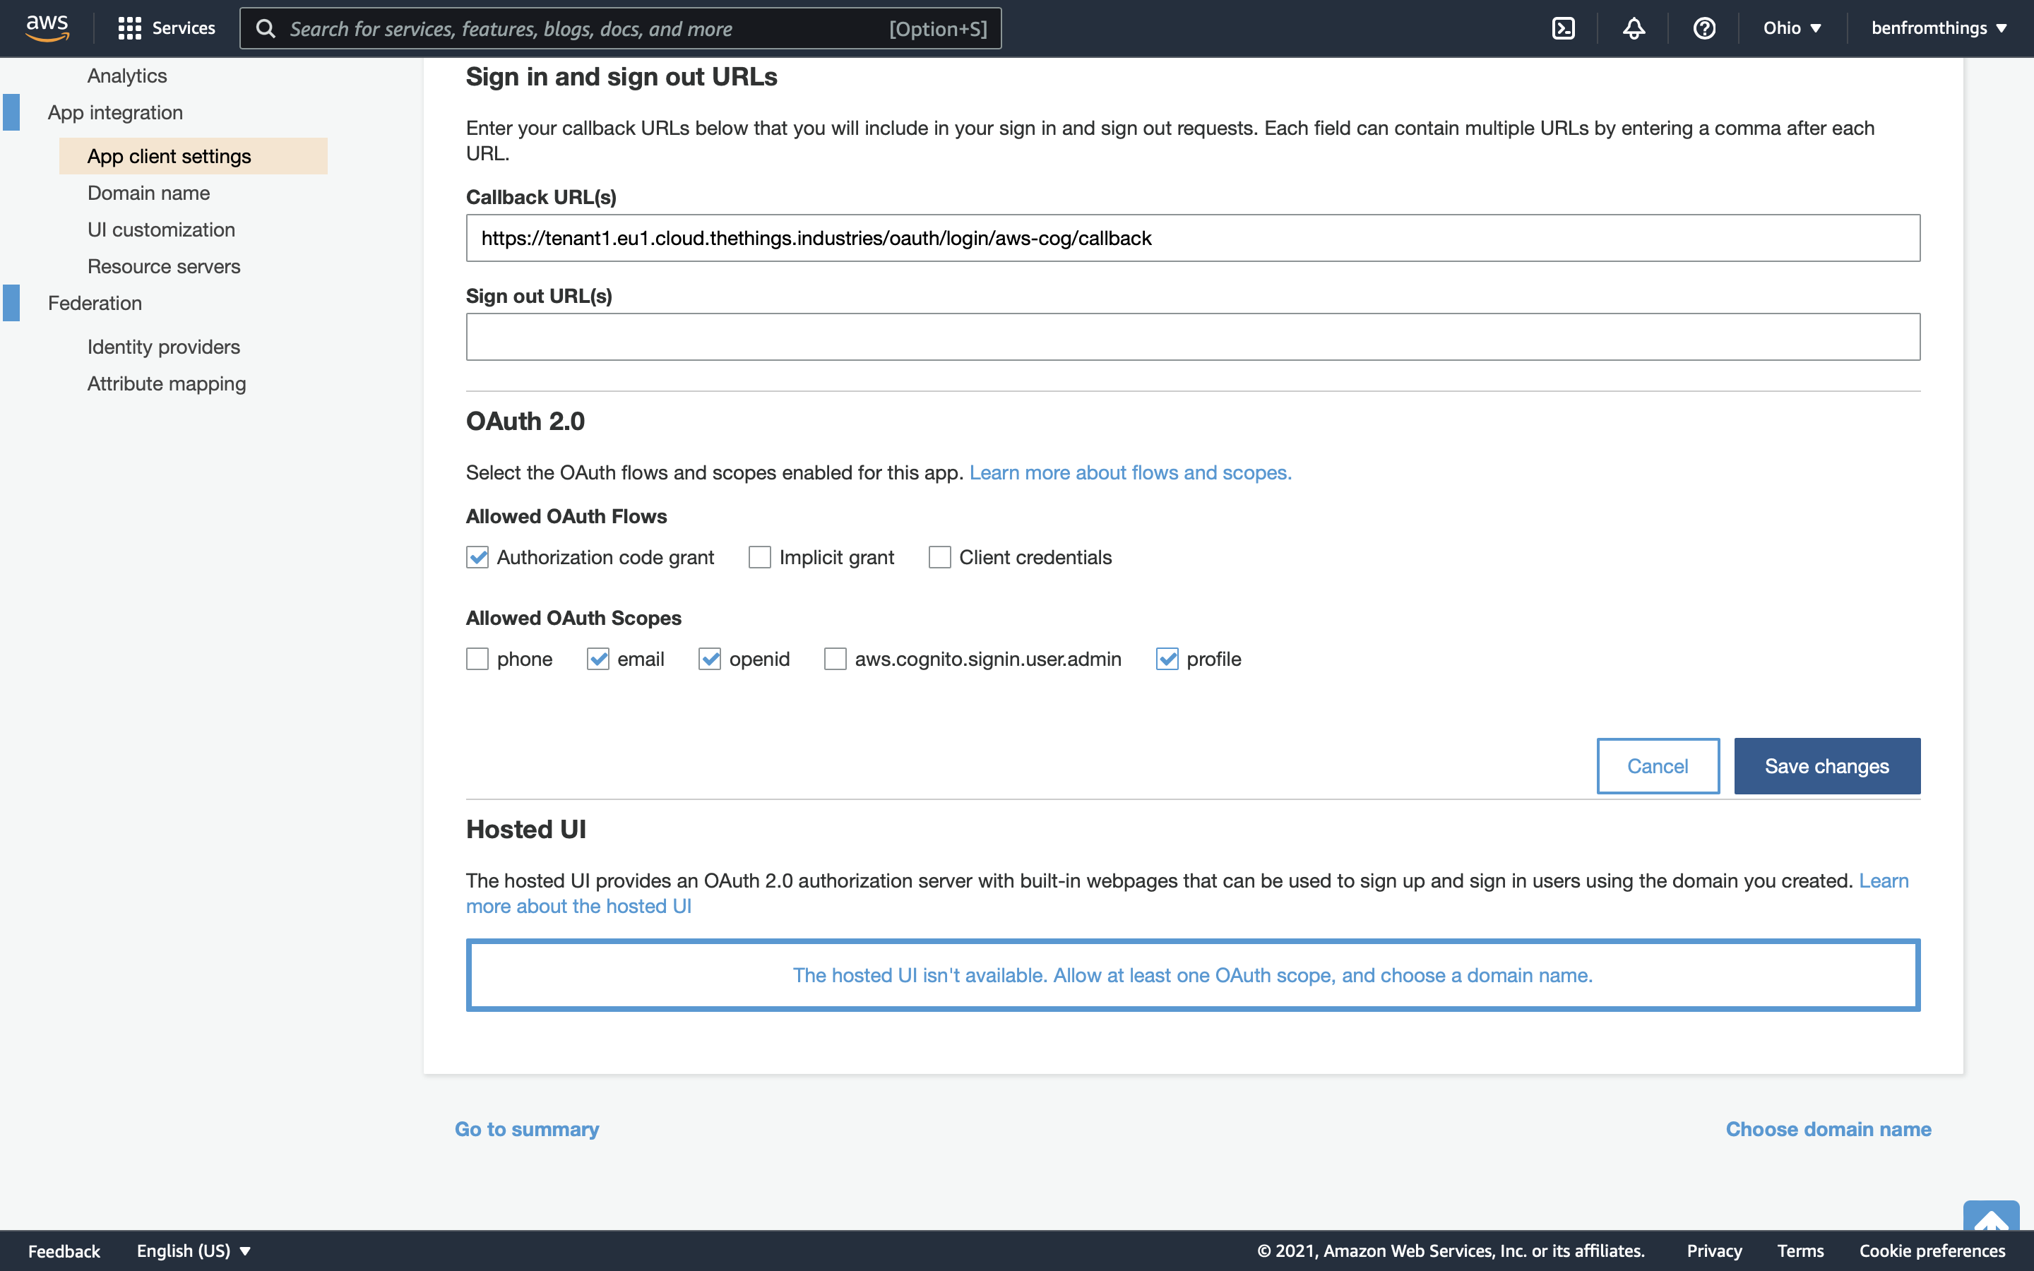Click into the Sign out URL(s) field
This screenshot has height=1271, width=2034.
point(1193,337)
